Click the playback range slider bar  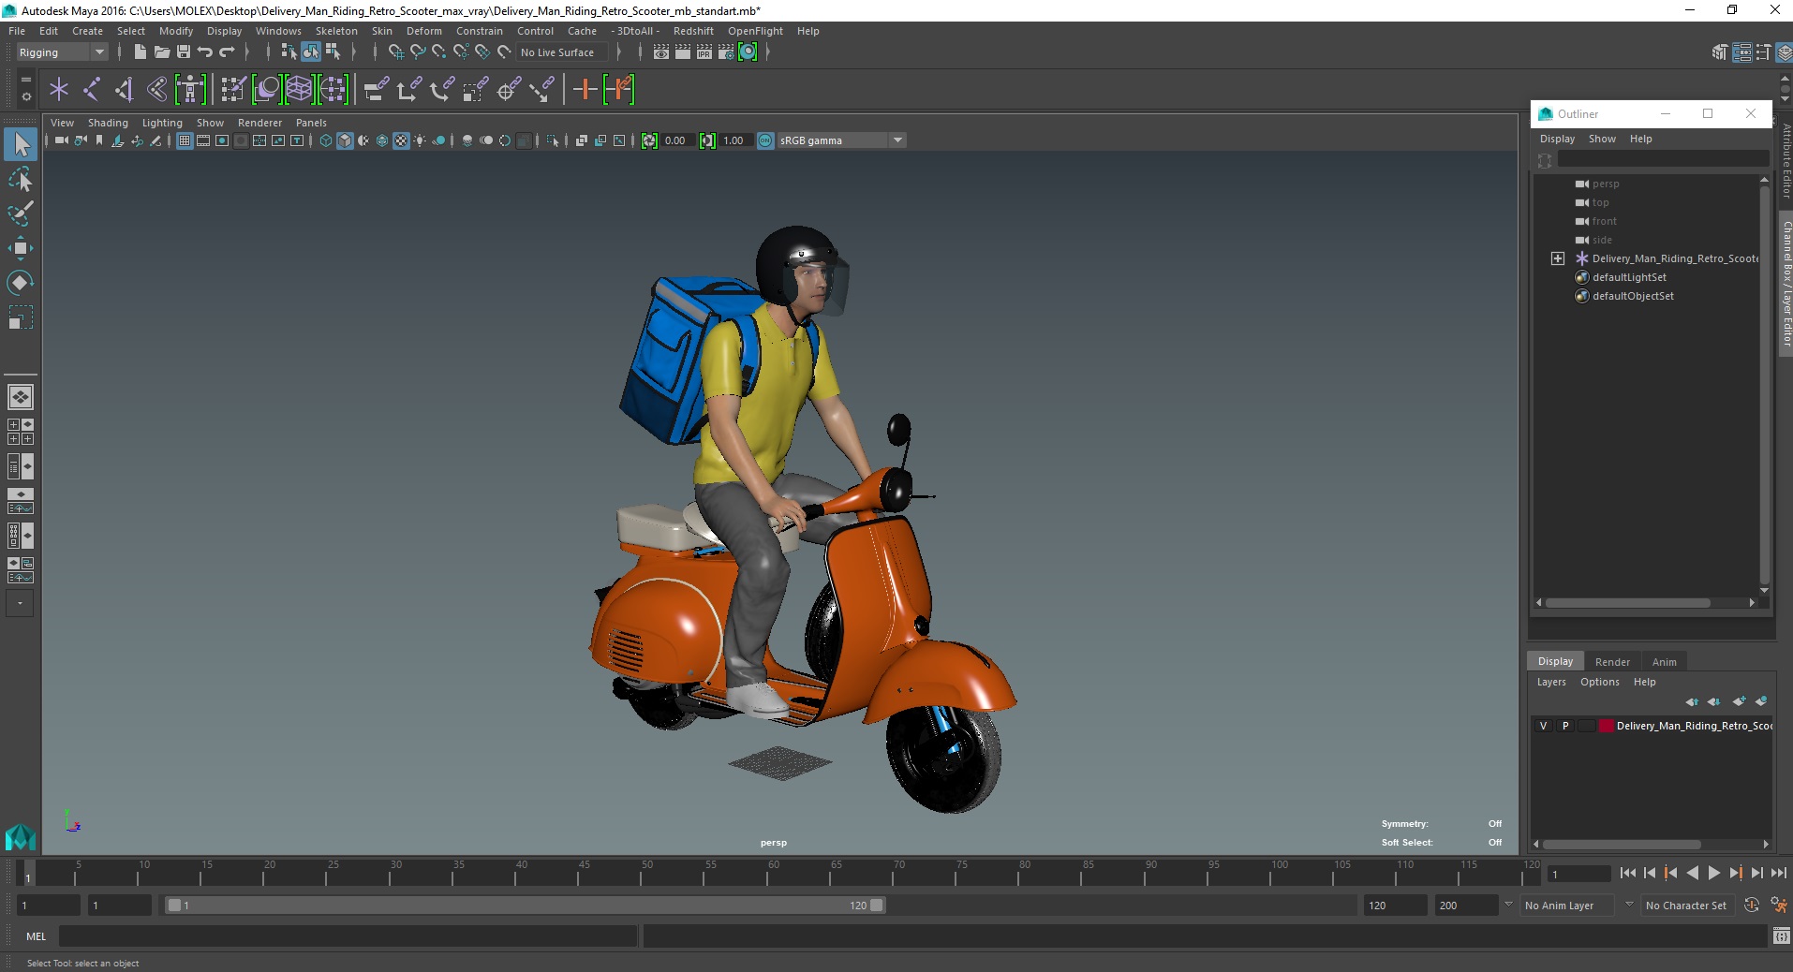tap(525, 906)
